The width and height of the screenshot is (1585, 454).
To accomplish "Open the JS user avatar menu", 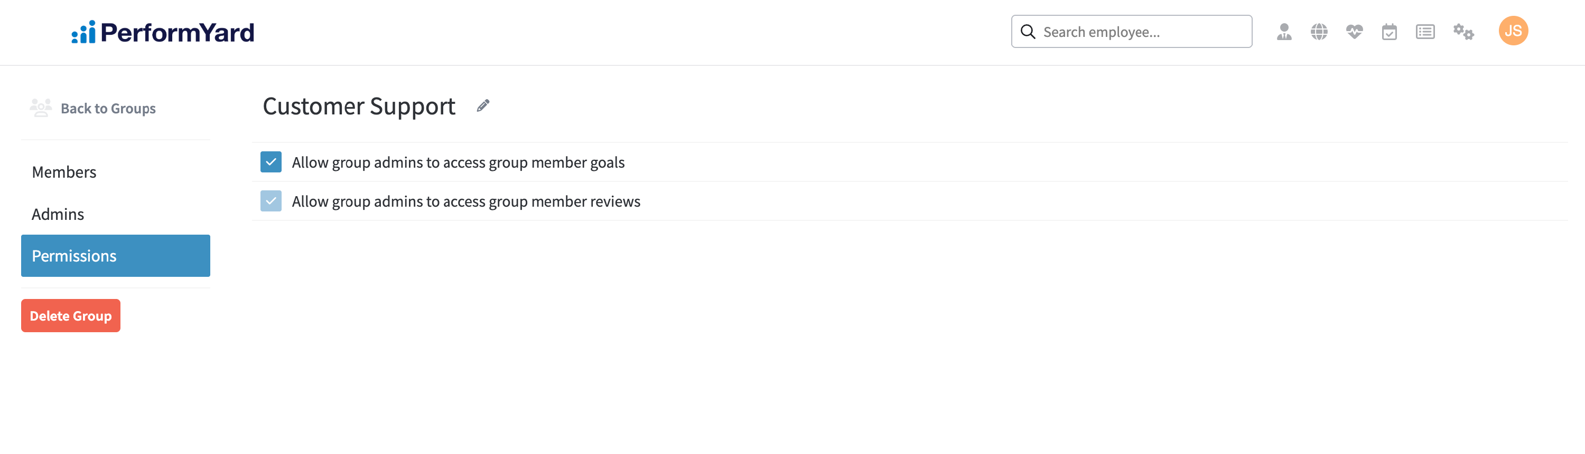I will click(x=1513, y=31).
